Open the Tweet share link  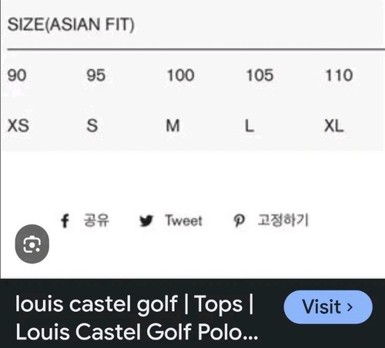(x=184, y=220)
